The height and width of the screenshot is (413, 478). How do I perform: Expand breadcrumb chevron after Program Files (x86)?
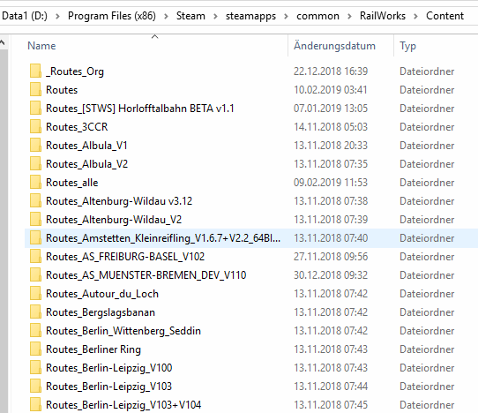166,16
